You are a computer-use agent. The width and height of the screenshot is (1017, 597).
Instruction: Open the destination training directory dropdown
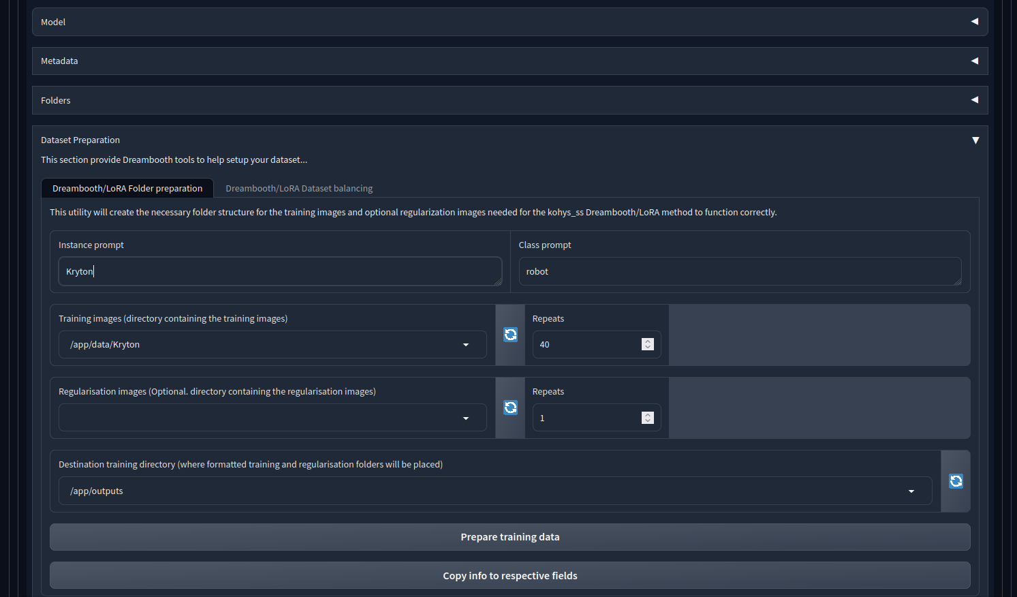[x=911, y=491]
